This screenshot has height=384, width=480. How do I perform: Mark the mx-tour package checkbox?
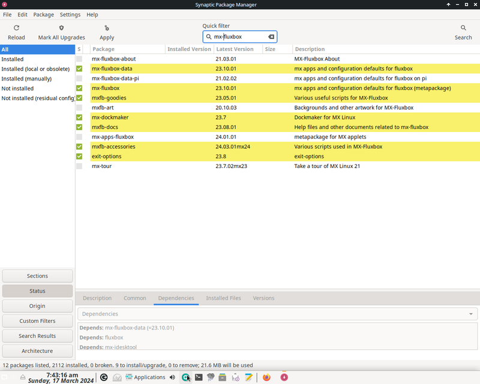(x=79, y=166)
